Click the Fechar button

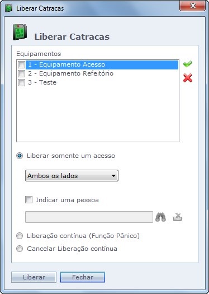pos(82,277)
